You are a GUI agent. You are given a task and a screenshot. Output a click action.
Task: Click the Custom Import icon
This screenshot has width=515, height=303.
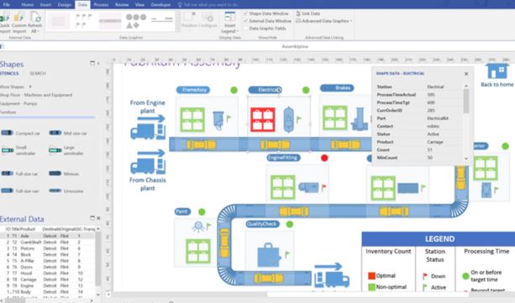tap(19, 22)
